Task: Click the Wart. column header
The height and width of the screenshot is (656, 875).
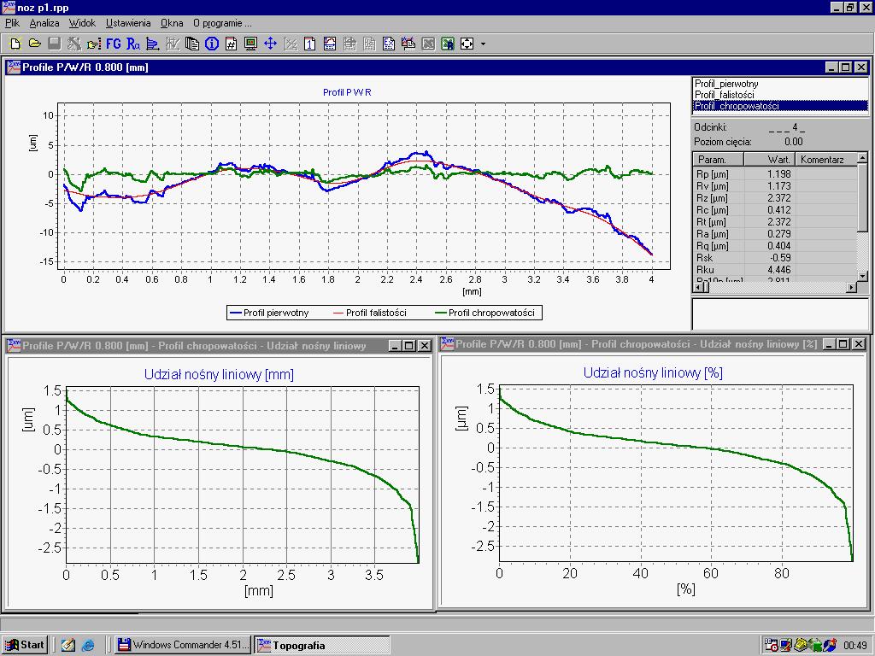Action: pyautogui.click(x=770, y=160)
